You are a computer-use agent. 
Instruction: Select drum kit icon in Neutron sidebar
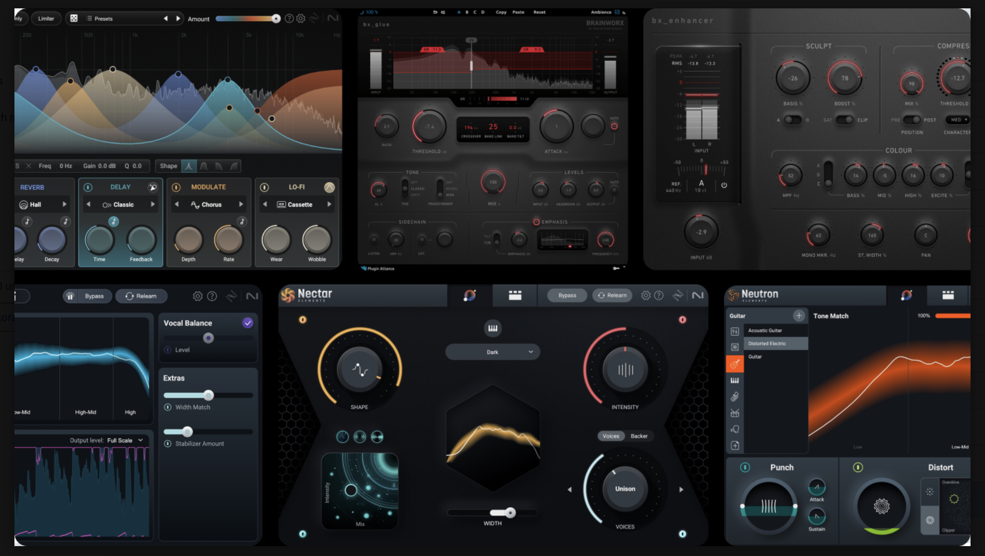pos(734,413)
